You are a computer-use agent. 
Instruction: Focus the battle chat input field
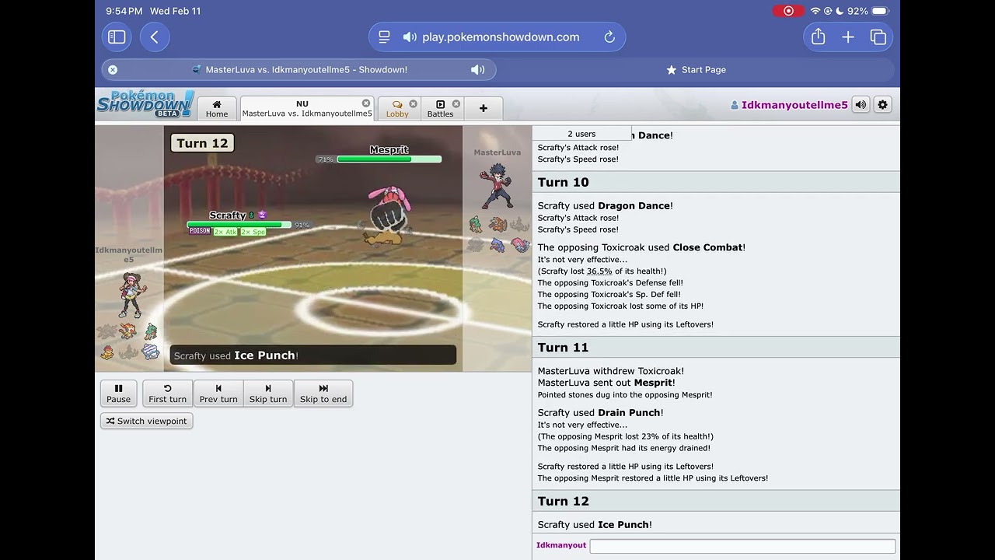pyautogui.click(x=742, y=546)
